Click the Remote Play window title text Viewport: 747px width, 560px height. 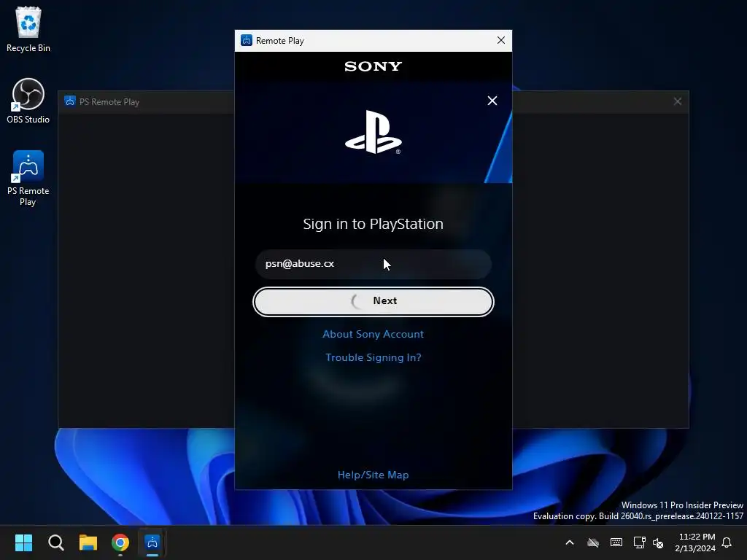pos(279,41)
